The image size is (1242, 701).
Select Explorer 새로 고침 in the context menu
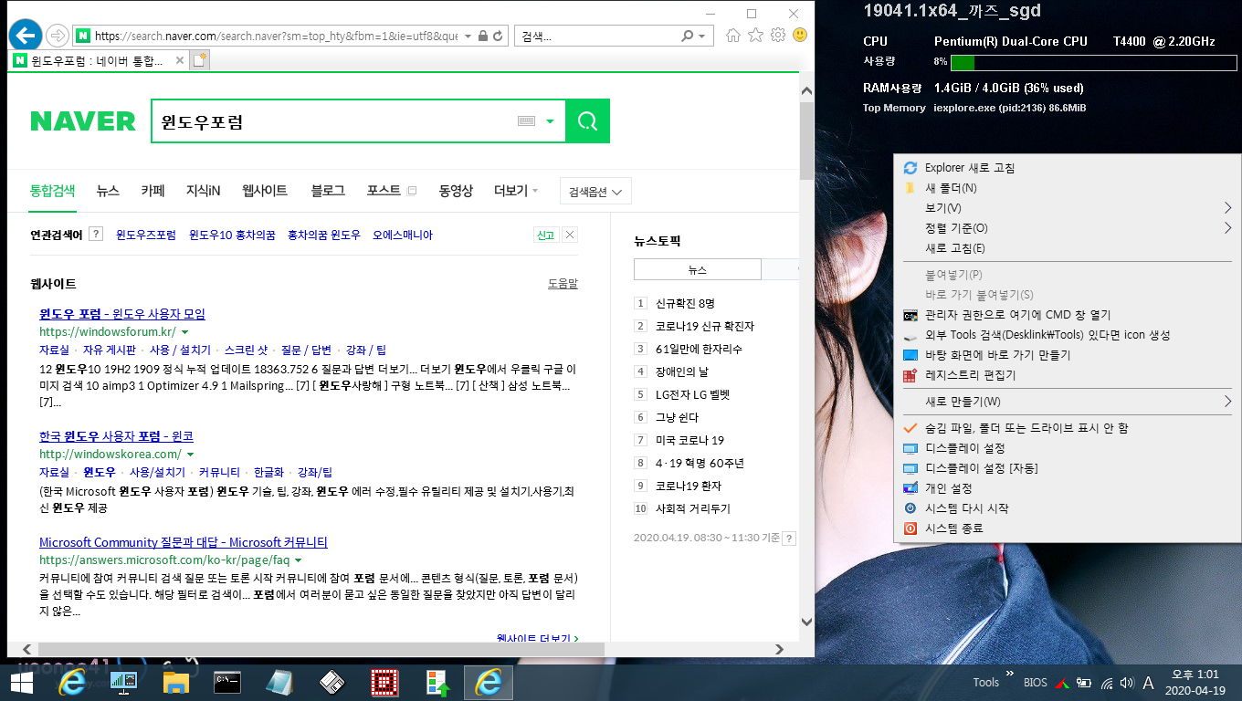pos(1065,168)
